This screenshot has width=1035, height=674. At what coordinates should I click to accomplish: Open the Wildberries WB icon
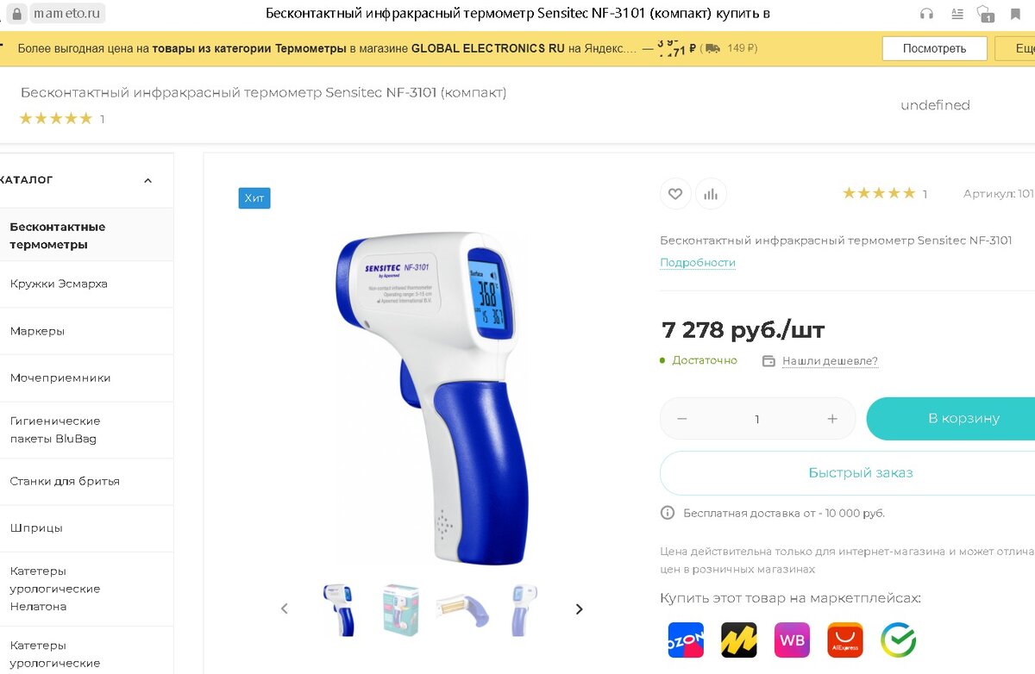(x=792, y=640)
